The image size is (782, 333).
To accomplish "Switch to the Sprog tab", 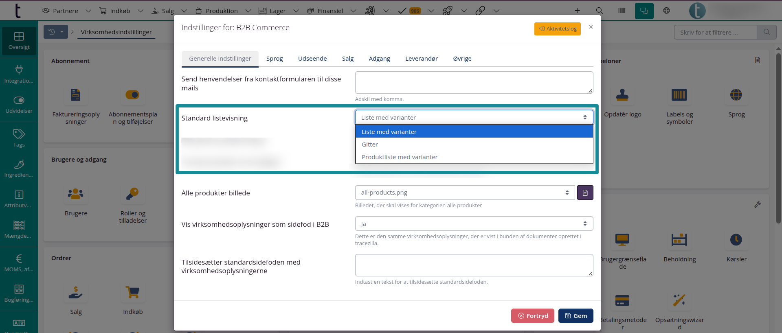I will click(275, 59).
